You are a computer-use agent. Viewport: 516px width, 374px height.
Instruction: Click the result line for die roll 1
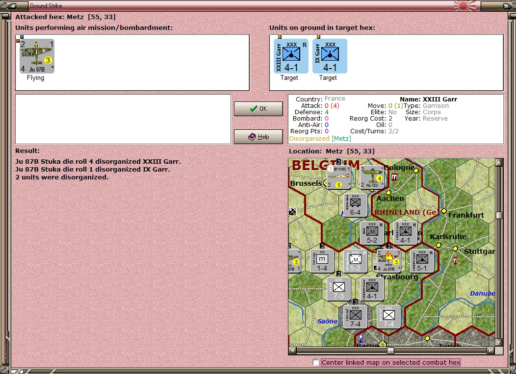93,170
